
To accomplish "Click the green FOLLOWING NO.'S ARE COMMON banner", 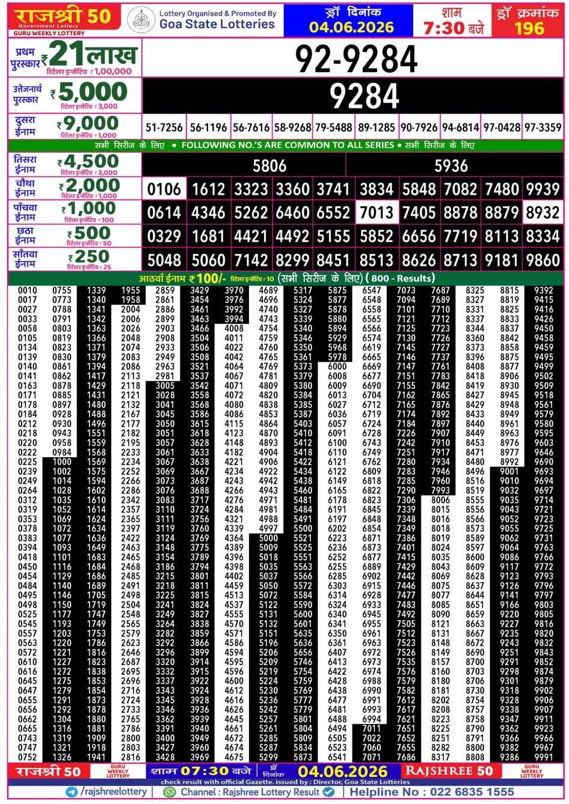I will (286, 145).
